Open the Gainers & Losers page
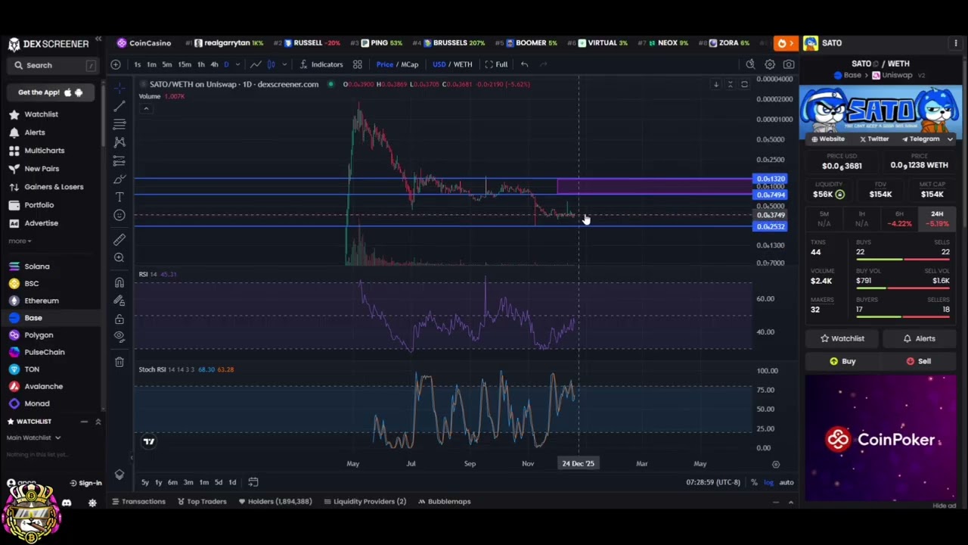This screenshot has height=545, width=968. 46,187
